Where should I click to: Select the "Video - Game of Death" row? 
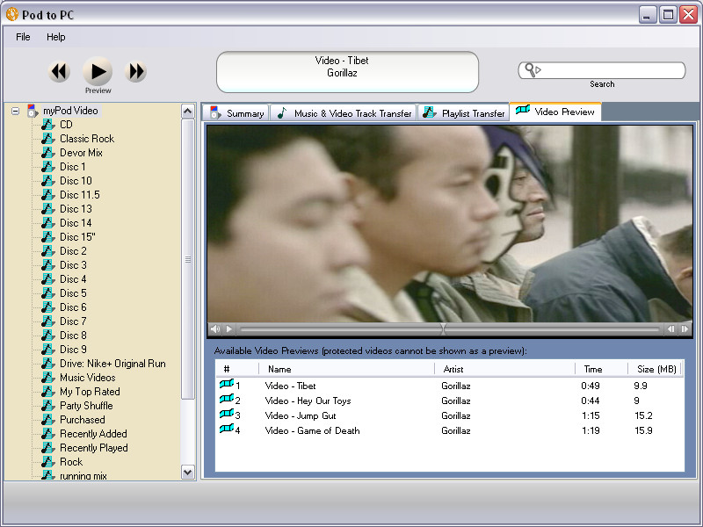pos(450,430)
